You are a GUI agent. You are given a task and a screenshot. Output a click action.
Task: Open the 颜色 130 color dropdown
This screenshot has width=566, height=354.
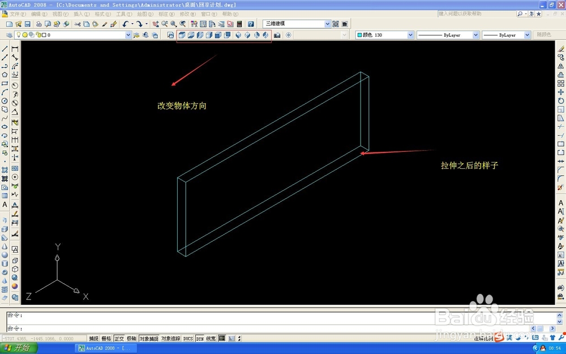pos(410,35)
